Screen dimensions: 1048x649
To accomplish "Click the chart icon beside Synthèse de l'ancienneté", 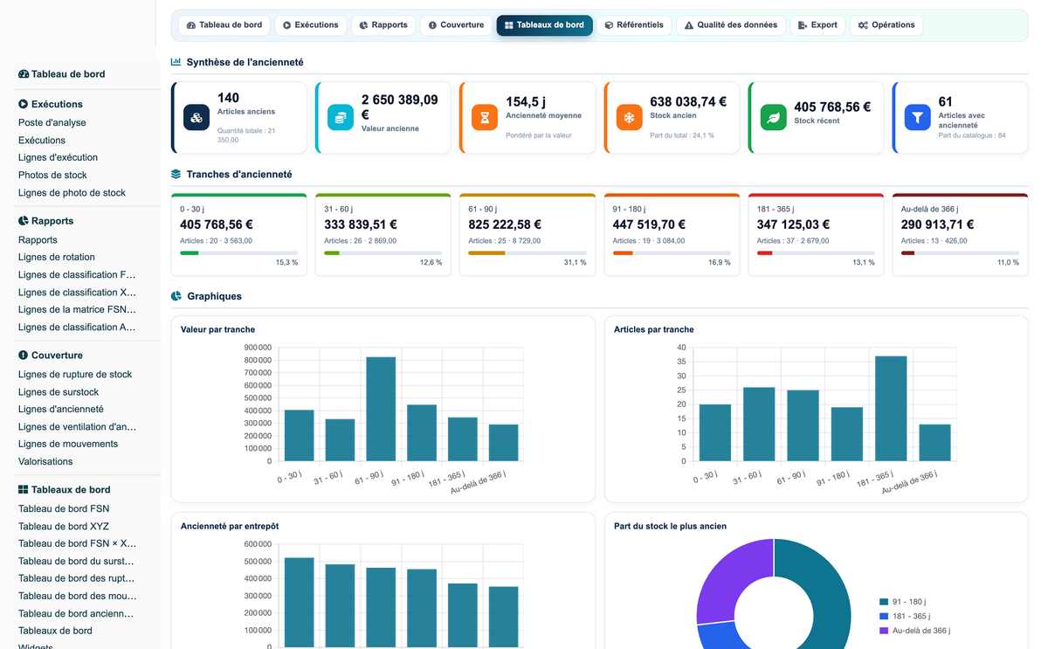I will (176, 62).
